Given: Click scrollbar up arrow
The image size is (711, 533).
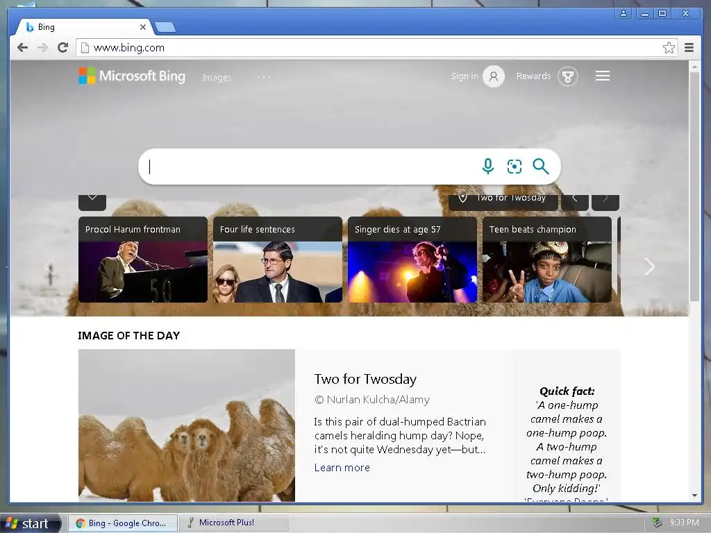Looking at the screenshot, I should 694,67.
